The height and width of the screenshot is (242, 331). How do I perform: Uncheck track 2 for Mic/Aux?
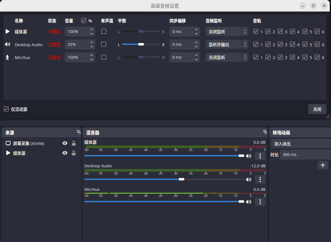coord(268,57)
